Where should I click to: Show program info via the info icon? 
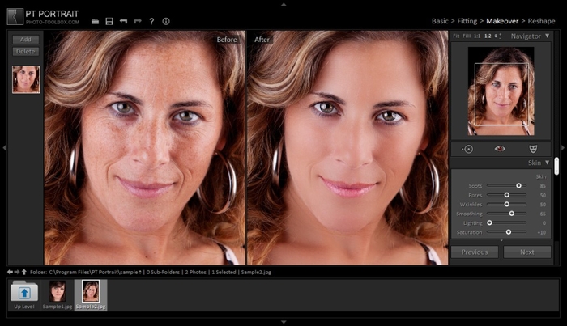tap(166, 21)
